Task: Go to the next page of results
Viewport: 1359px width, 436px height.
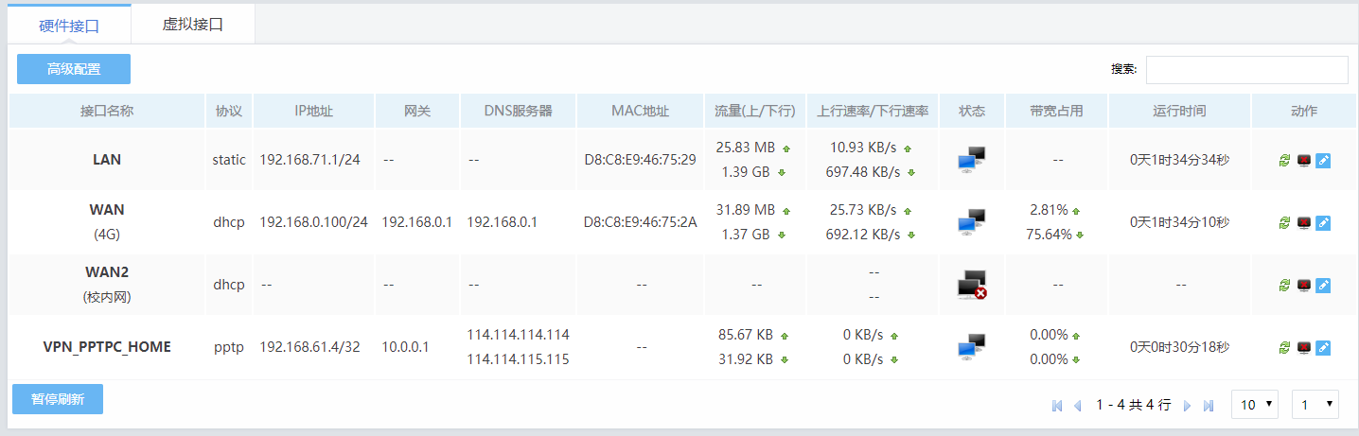Action: (1188, 405)
